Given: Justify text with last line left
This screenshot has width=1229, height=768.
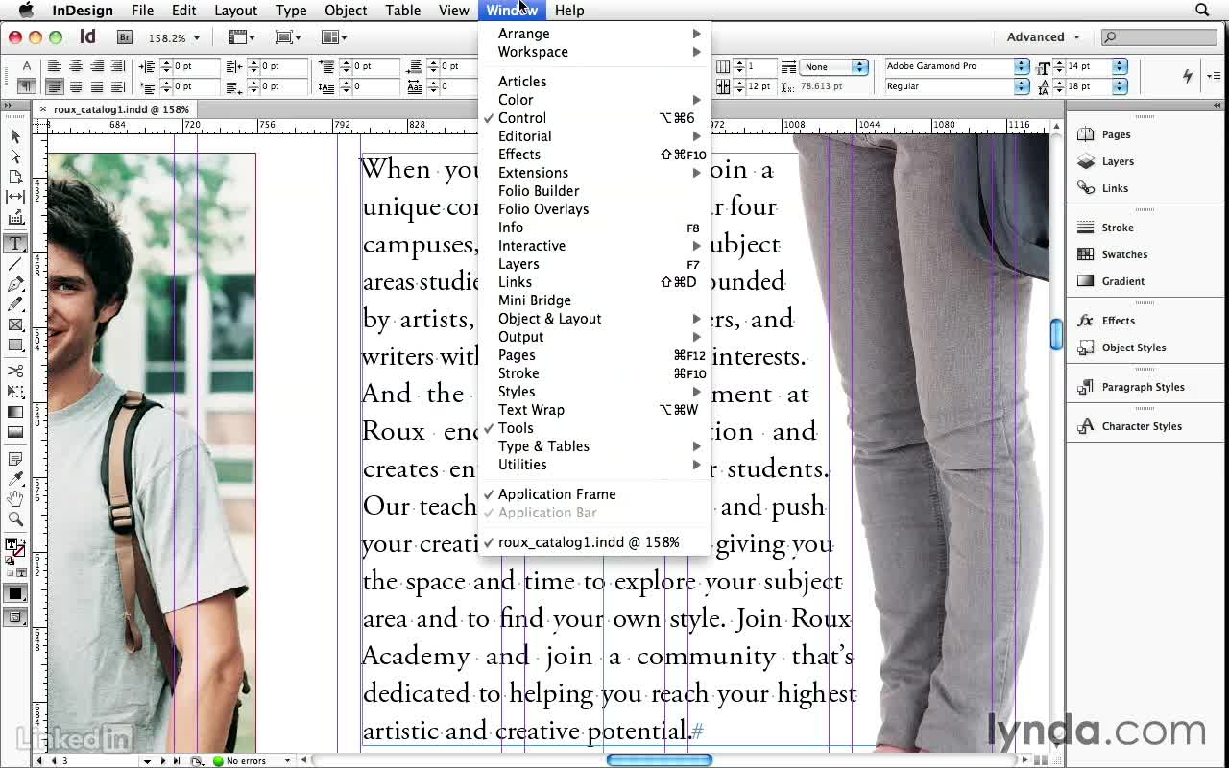Looking at the screenshot, I should click(55, 86).
